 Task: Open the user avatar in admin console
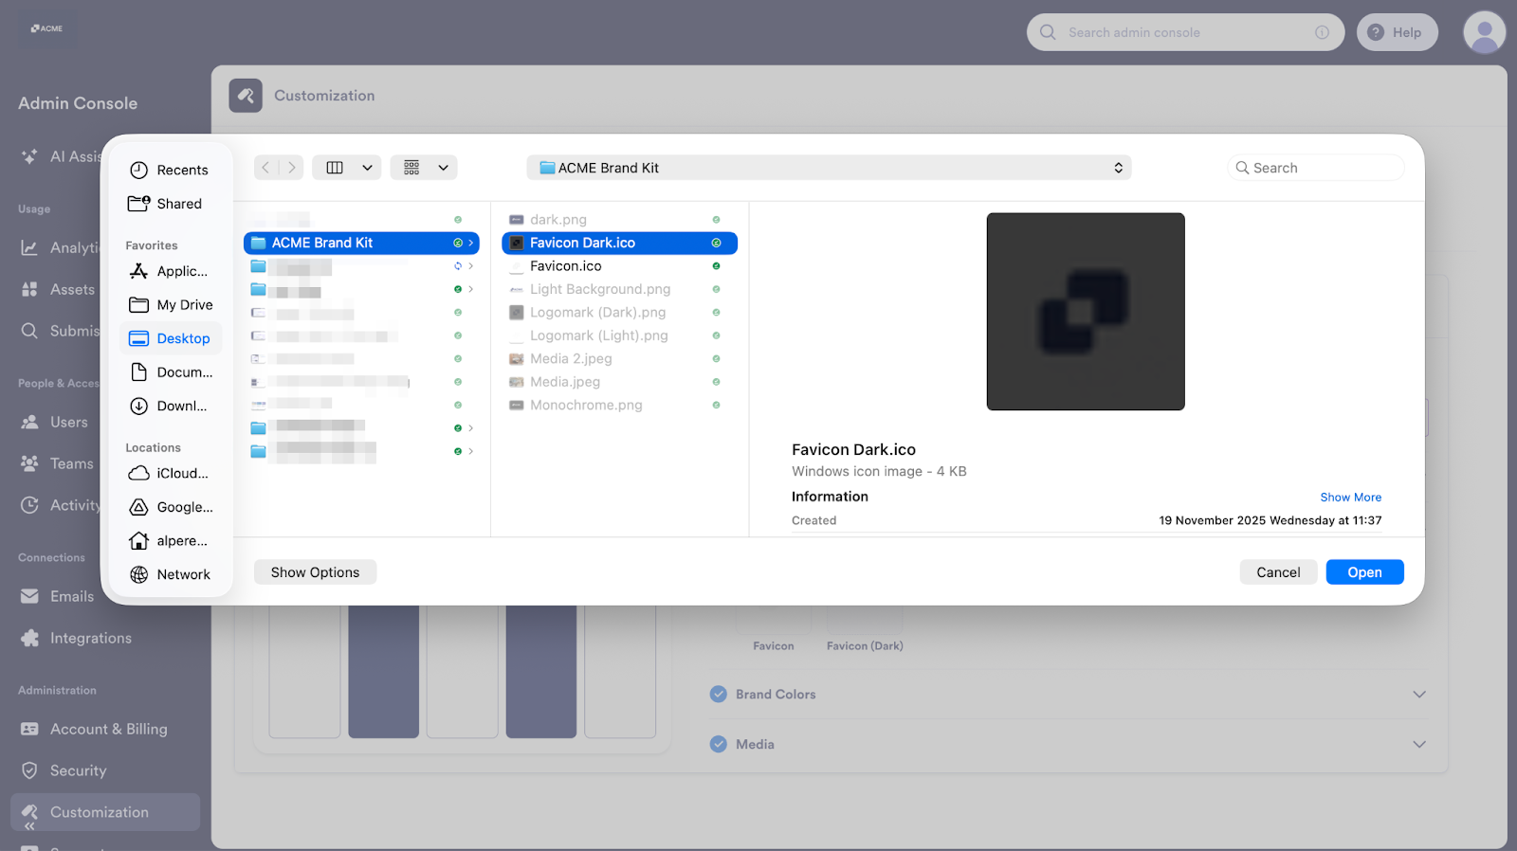coord(1485,32)
